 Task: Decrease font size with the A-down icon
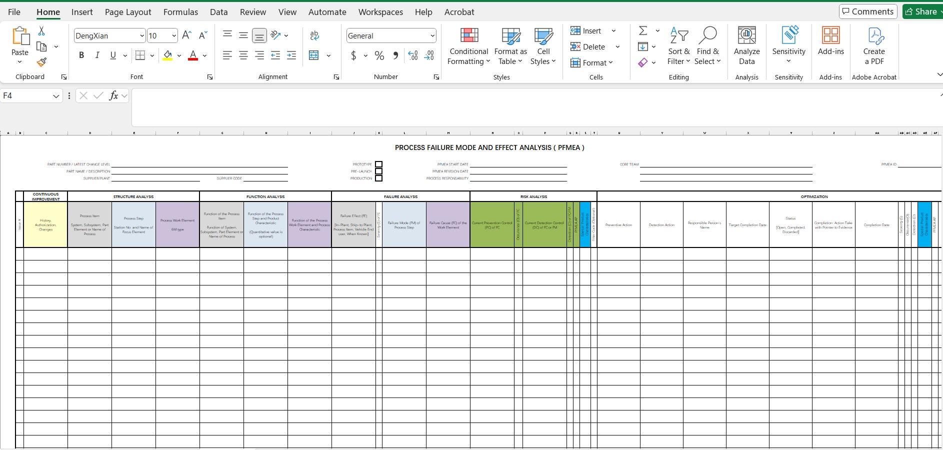pyautogui.click(x=202, y=35)
